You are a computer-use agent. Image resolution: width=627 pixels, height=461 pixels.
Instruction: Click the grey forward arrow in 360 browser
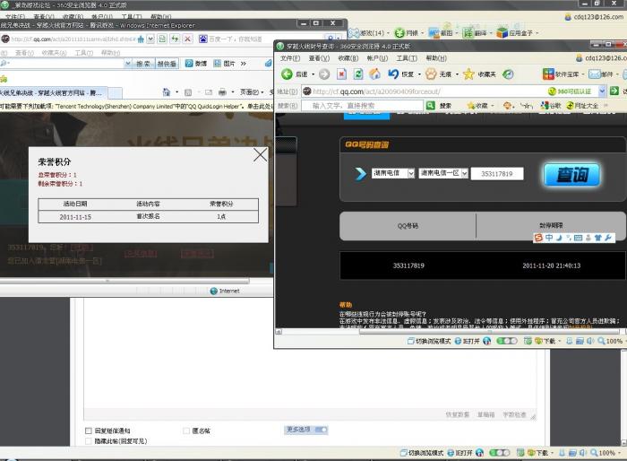[324, 74]
